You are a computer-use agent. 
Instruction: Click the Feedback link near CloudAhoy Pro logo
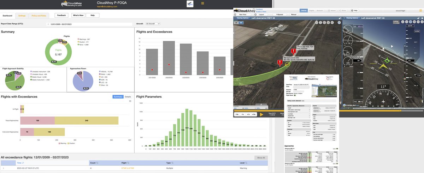coord(259,9)
